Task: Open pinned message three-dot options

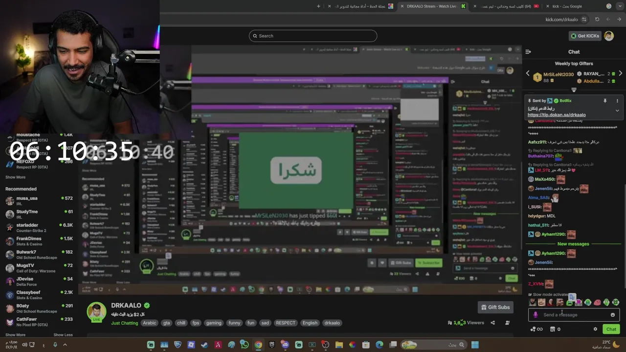Action: click(x=617, y=101)
